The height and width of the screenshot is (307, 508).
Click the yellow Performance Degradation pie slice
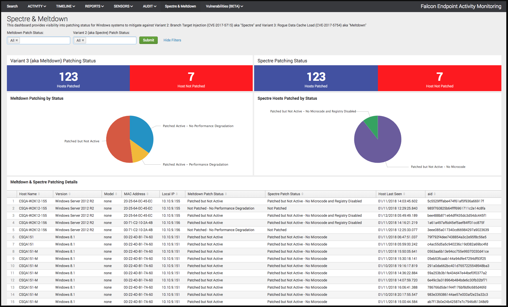pos(138,152)
